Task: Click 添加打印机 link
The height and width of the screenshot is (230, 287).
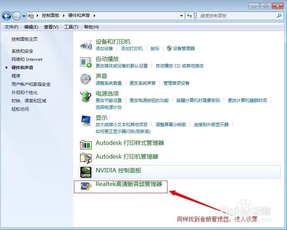Action: tap(132, 48)
